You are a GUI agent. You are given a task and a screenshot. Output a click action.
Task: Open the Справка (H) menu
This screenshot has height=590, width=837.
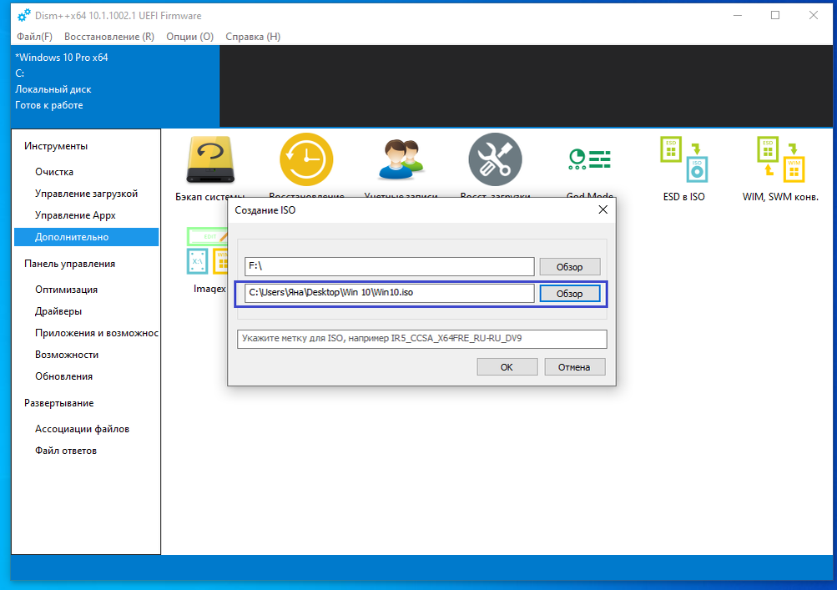pyautogui.click(x=253, y=37)
